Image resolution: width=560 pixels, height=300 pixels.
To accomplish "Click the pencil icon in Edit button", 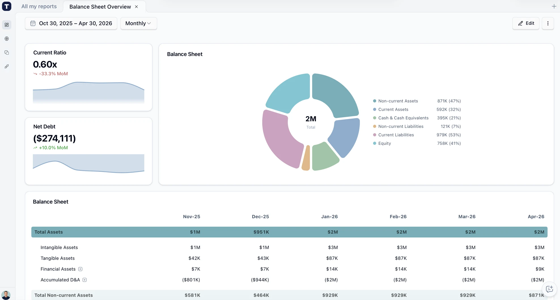I will 520,24.
